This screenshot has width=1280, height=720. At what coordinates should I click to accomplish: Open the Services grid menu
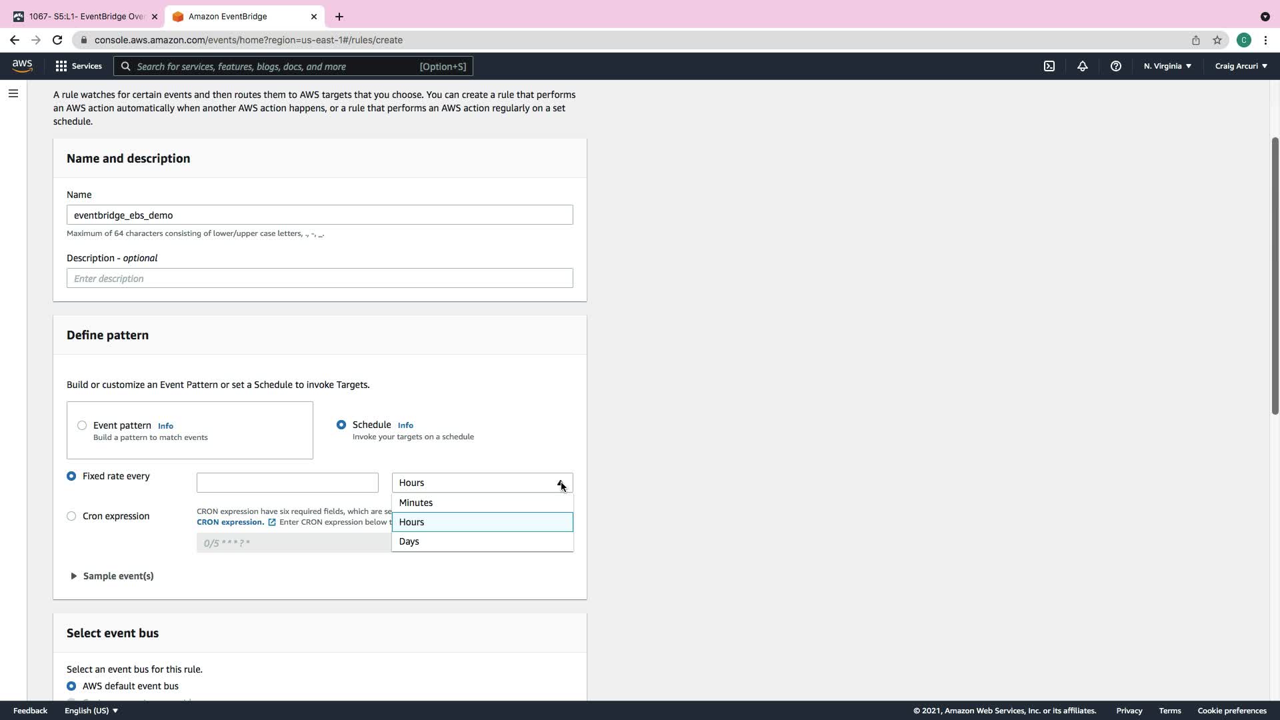pyautogui.click(x=79, y=66)
